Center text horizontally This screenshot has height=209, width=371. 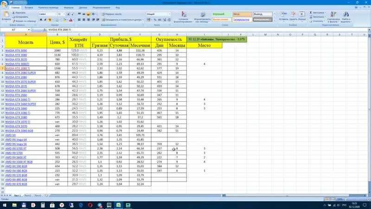coord(84,20)
